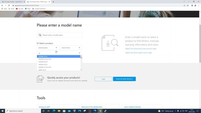
Task: Click the search magnifier icon
Action: click(x=40, y=35)
